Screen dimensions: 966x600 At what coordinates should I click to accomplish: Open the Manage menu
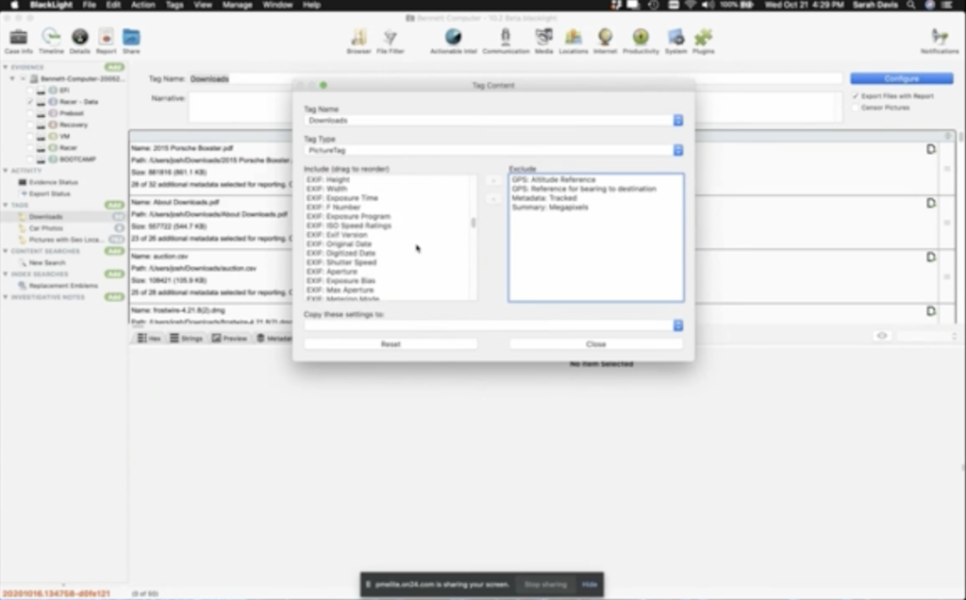(237, 5)
